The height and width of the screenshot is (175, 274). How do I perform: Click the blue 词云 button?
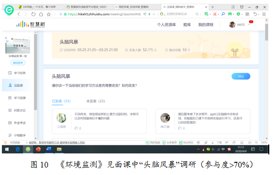point(241,76)
